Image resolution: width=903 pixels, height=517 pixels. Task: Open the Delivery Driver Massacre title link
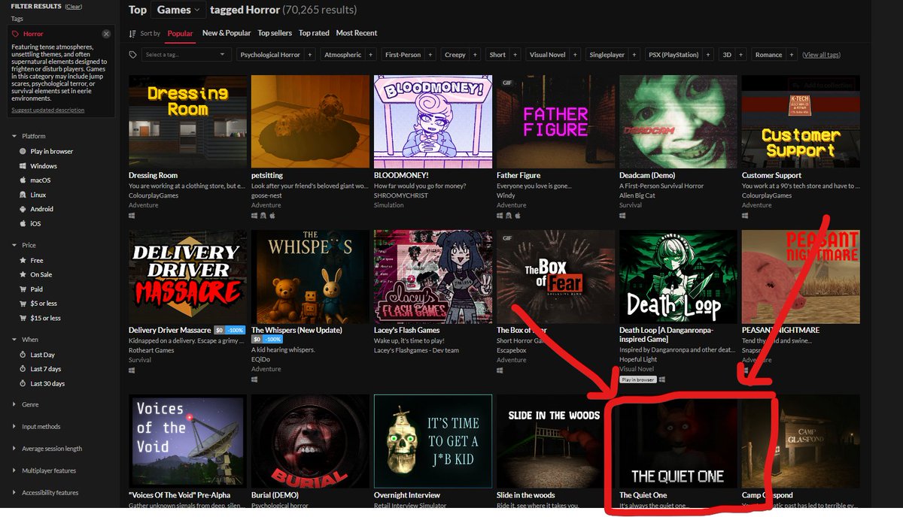[170, 330]
